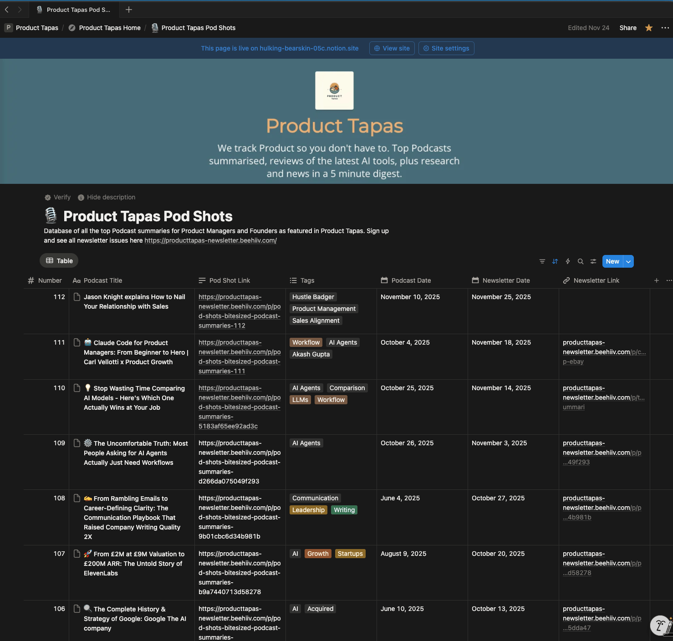Click the Hustle Badger tag
The image size is (673, 641).
point(313,297)
